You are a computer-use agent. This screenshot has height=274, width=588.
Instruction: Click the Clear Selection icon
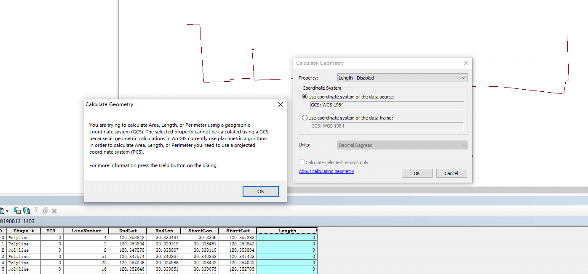(x=36, y=210)
